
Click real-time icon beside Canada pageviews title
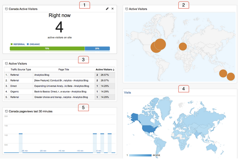(6, 111)
